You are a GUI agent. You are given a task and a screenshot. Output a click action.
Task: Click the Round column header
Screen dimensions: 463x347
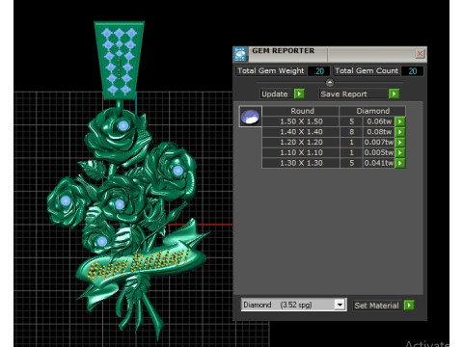click(x=301, y=111)
